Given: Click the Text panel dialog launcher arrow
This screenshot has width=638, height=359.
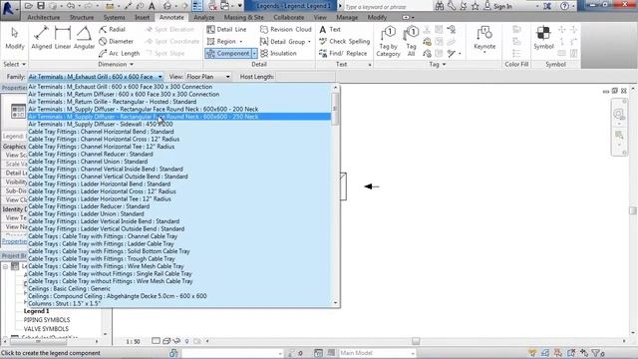Looking at the screenshot, I should [x=370, y=65].
